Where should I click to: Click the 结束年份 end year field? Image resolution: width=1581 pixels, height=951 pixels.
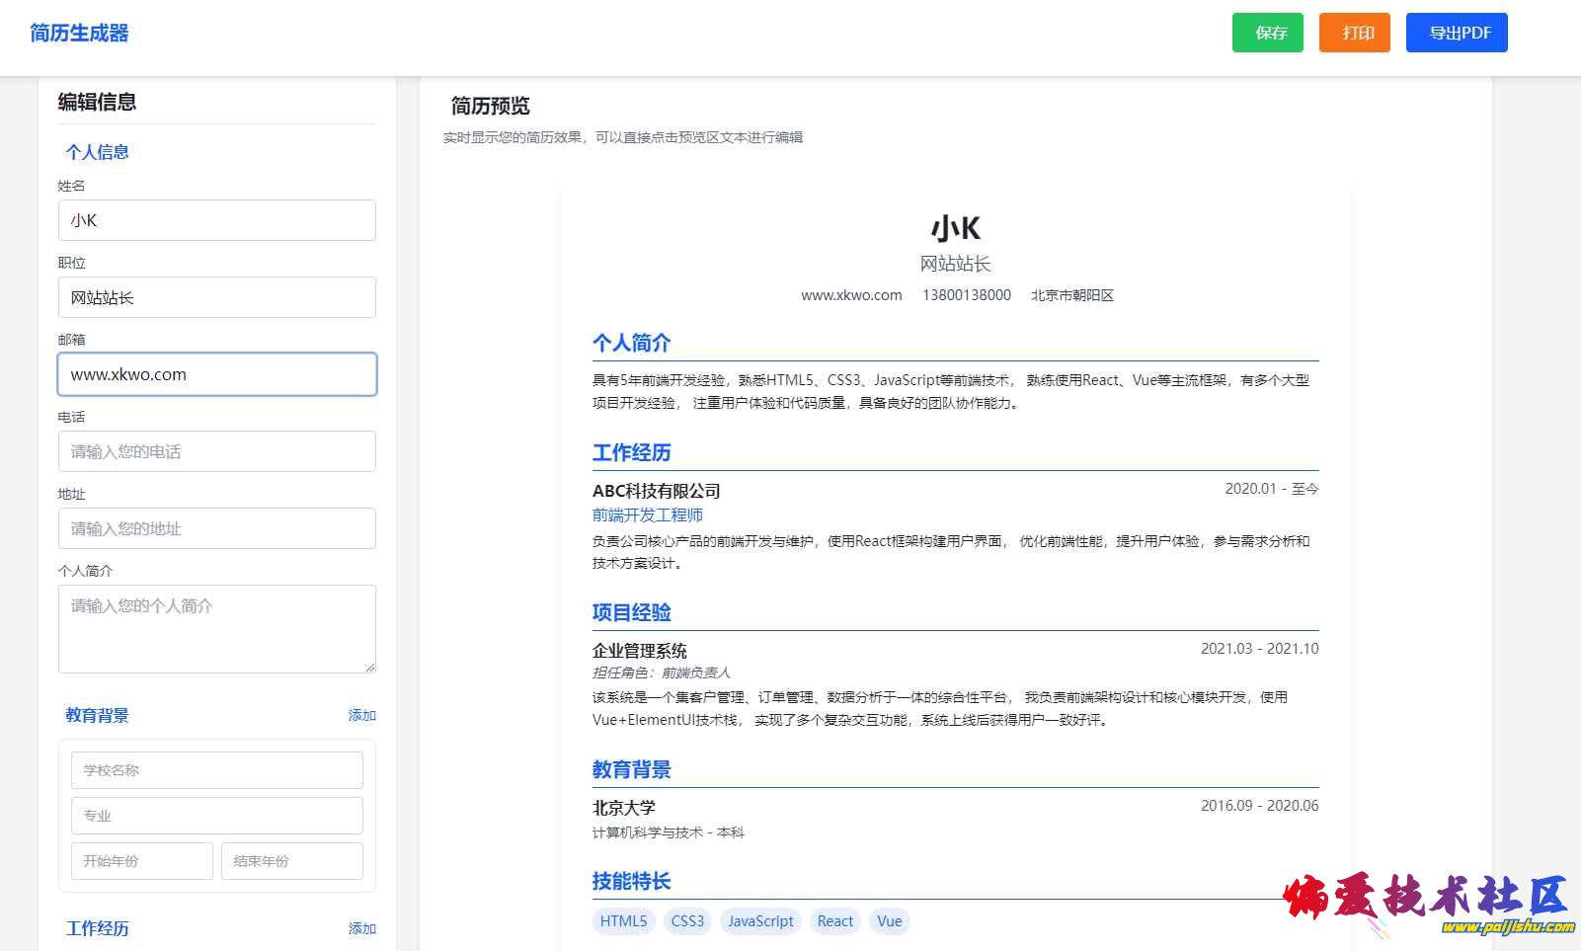(292, 861)
